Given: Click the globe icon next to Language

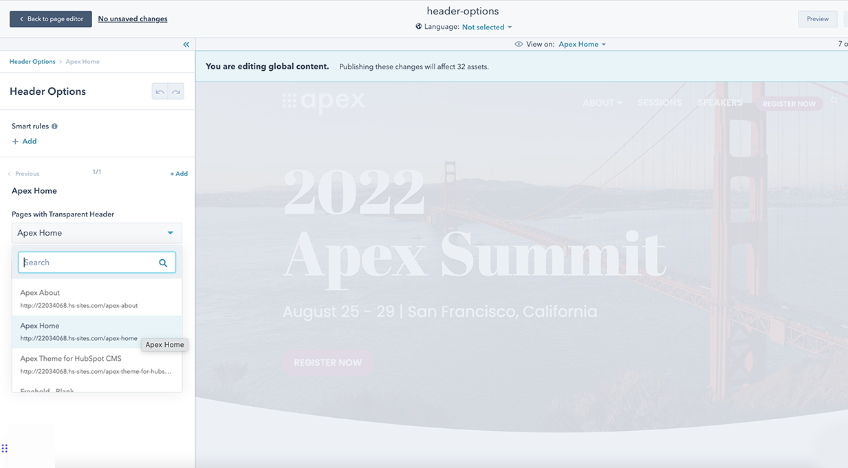Looking at the screenshot, I should pyautogui.click(x=418, y=26).
